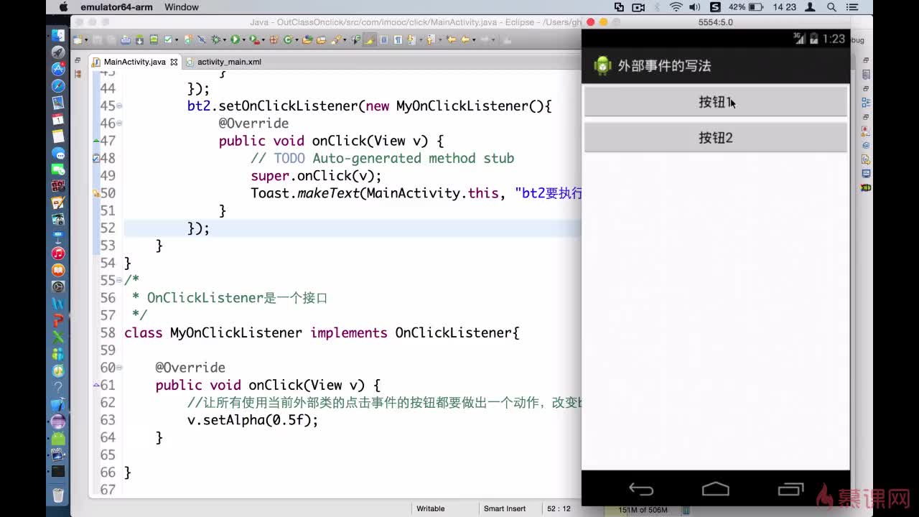Image resolution: width=919 pixels, height=517 pixels.
Task: Click the 外部事件的写法 app title
Action: tap(664, 66)
